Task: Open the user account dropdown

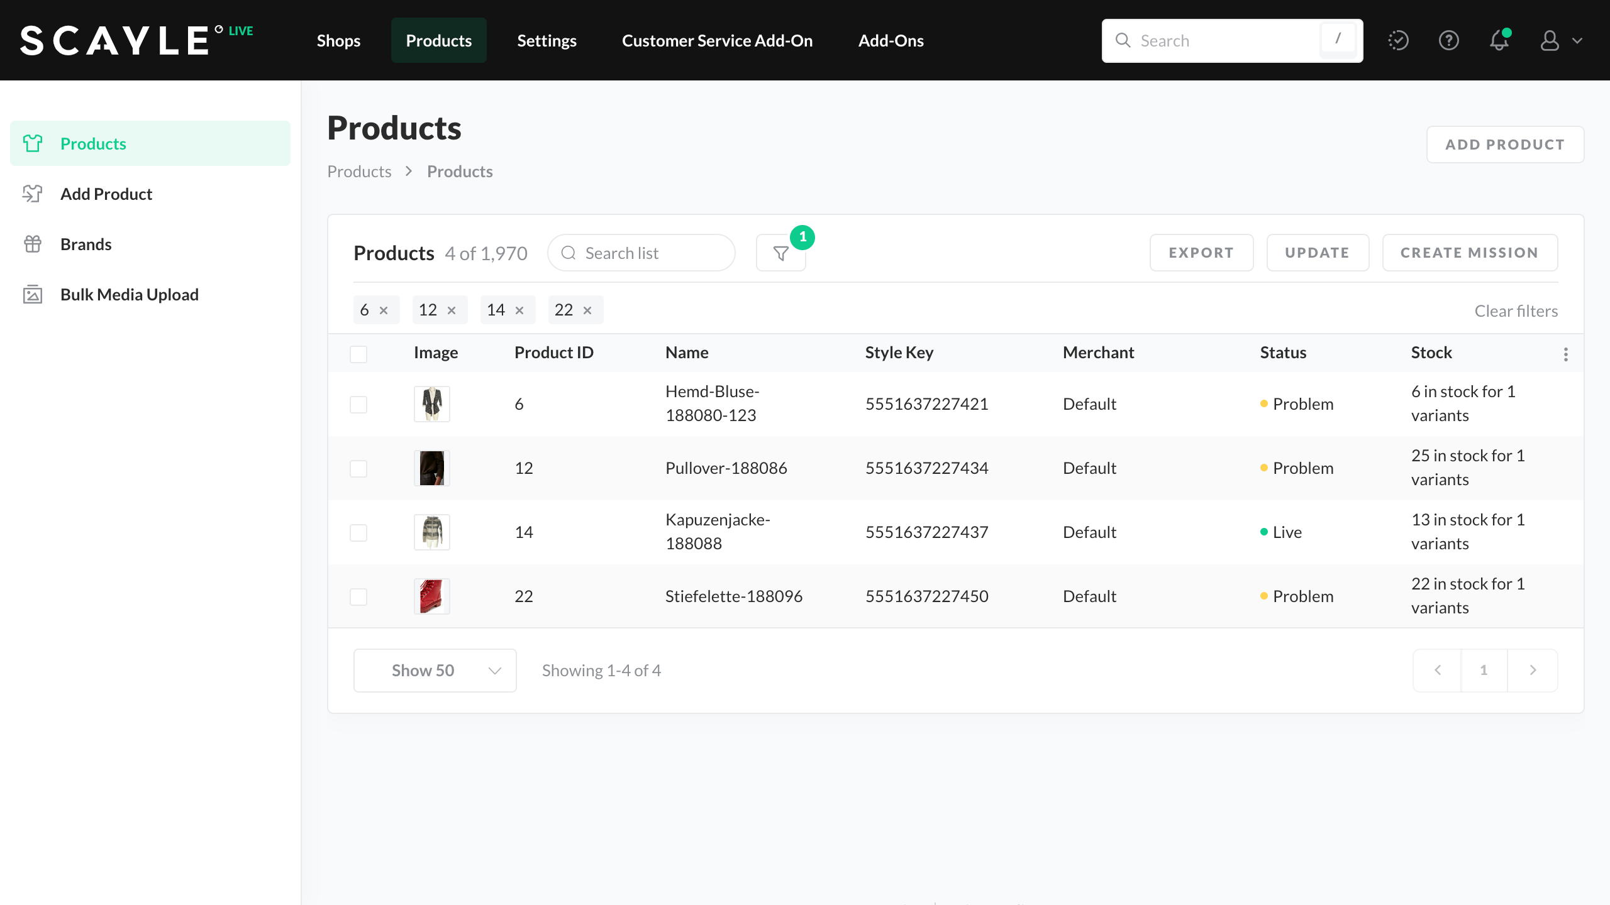Action: [x=1560, y=41]
